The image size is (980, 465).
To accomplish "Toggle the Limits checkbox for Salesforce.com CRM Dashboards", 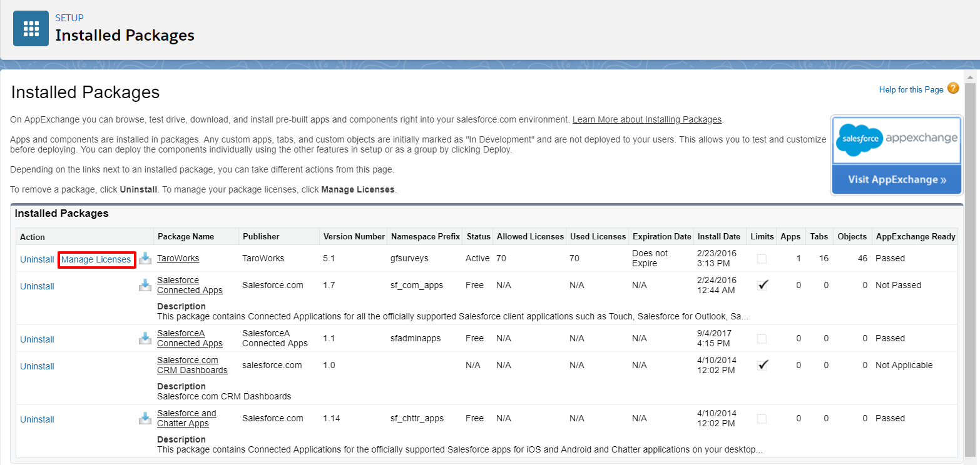I will click(762, 365).
